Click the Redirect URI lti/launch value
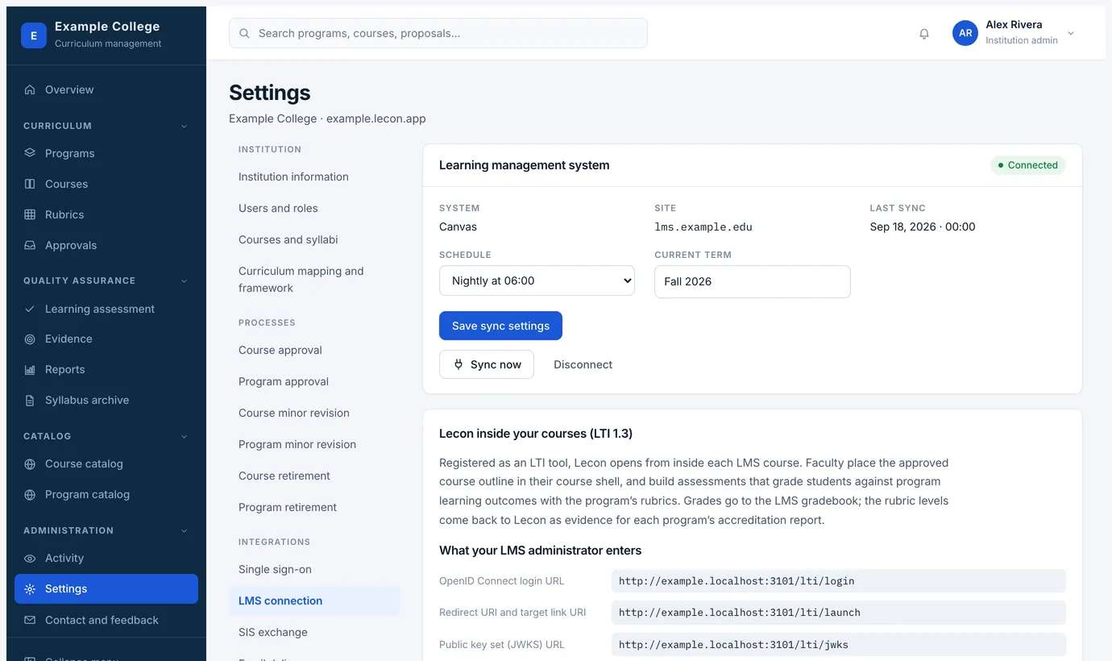 [x=838, y=612]
